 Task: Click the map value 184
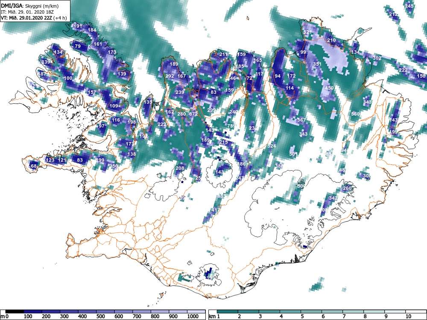92,30
